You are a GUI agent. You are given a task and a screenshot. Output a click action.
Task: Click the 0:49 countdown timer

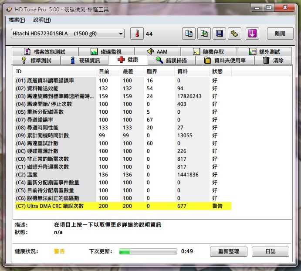pyautogui.click(x=187, y=251)
